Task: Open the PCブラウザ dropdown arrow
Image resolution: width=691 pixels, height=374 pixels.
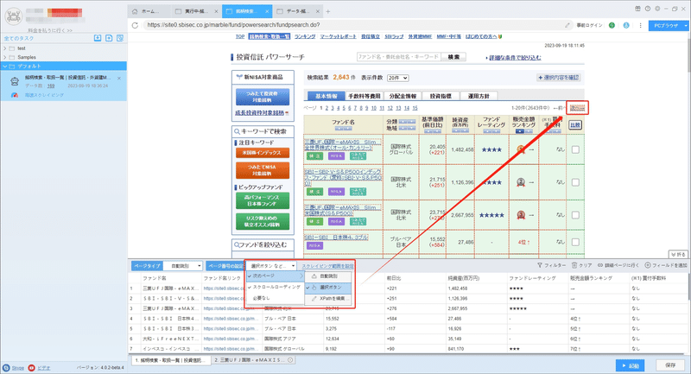Action: pyautogui.click(x=685, y=26)
